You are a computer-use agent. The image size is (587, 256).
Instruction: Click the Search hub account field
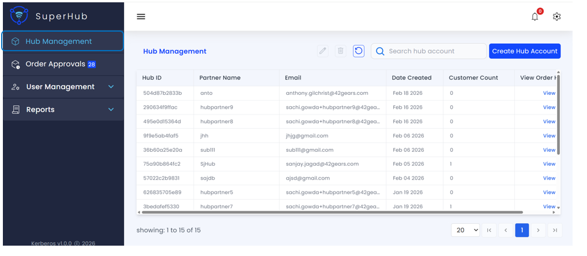(x=435, y=51)
